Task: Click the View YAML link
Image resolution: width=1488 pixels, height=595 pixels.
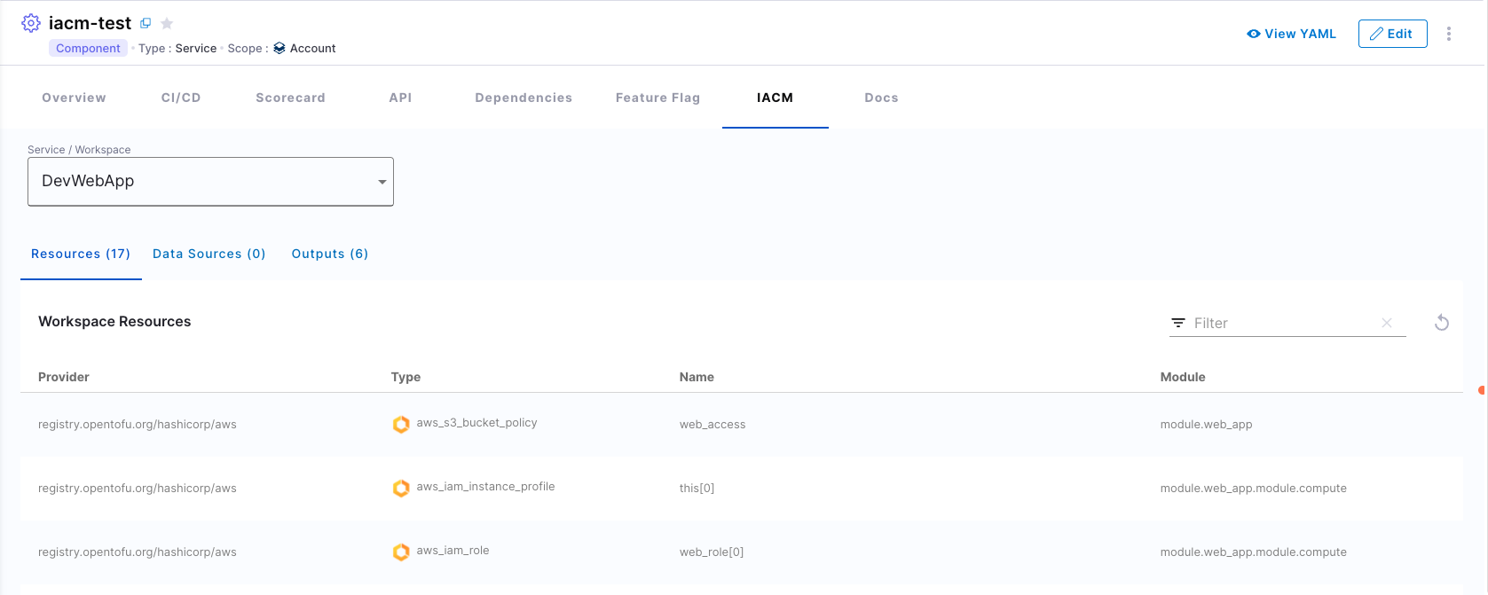Action: 1291,34
